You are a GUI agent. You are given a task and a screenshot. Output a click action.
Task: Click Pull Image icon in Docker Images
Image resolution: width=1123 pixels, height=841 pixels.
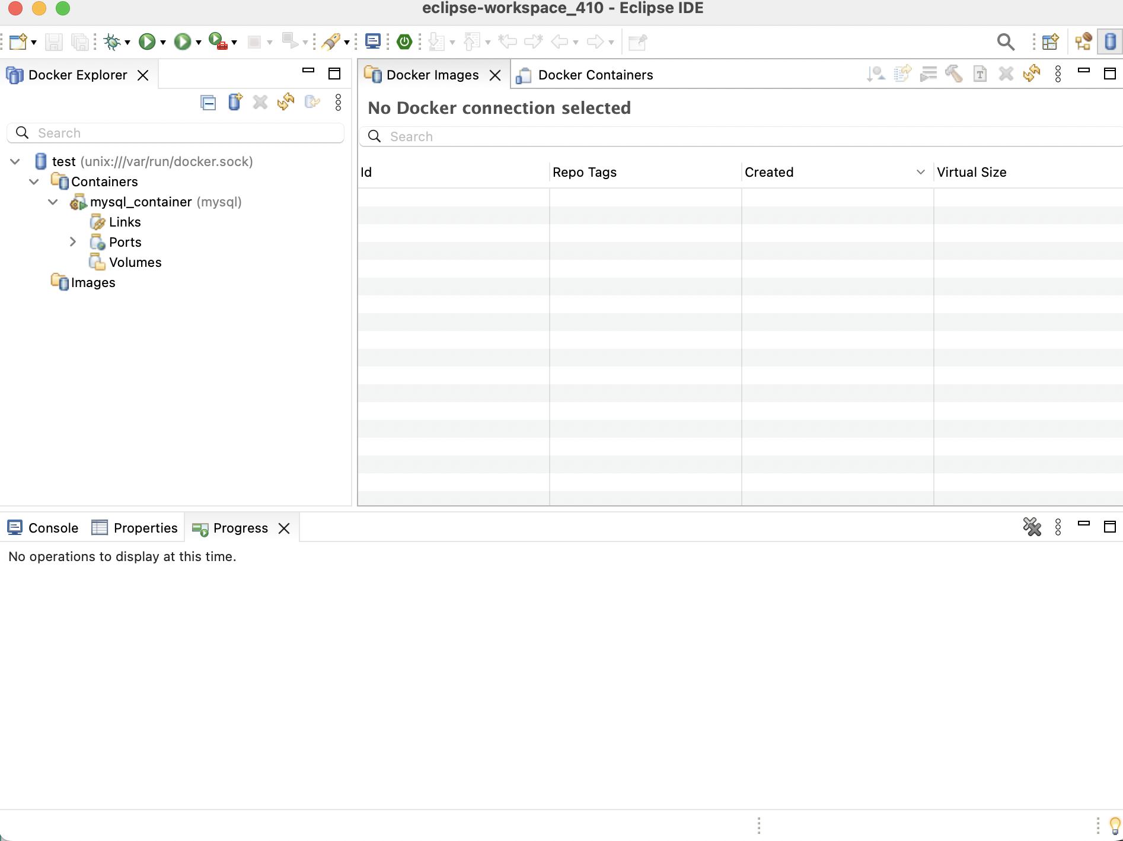click(876, 74)
